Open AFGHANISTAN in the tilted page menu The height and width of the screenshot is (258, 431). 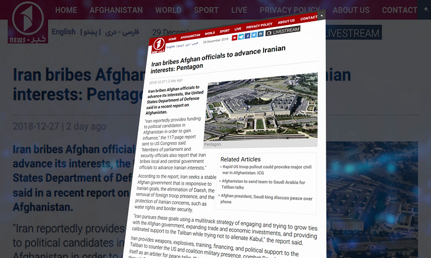190,36
